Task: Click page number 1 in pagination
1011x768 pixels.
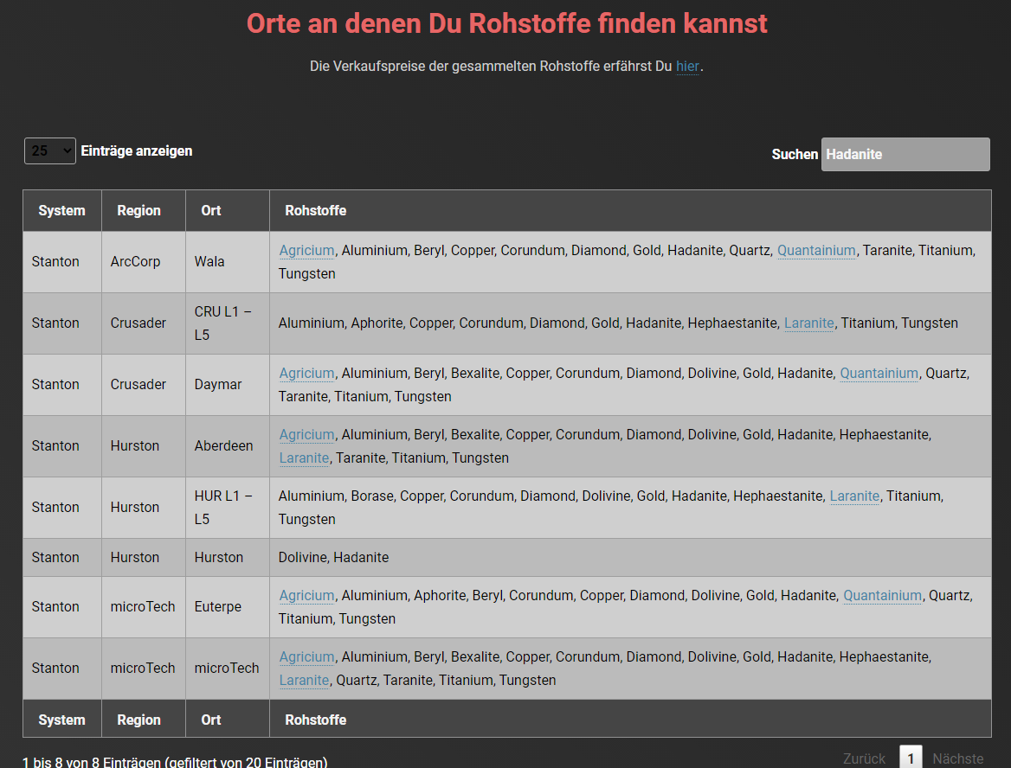Action: pos(911,758)
